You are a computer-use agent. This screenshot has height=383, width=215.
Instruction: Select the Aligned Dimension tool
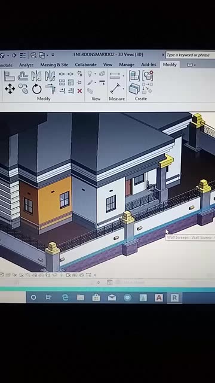tap(115, 89)
